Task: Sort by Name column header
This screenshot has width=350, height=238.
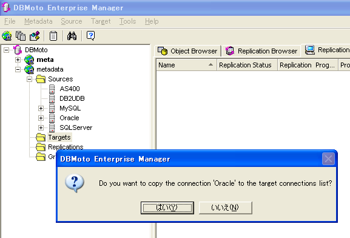Action: 186,65
